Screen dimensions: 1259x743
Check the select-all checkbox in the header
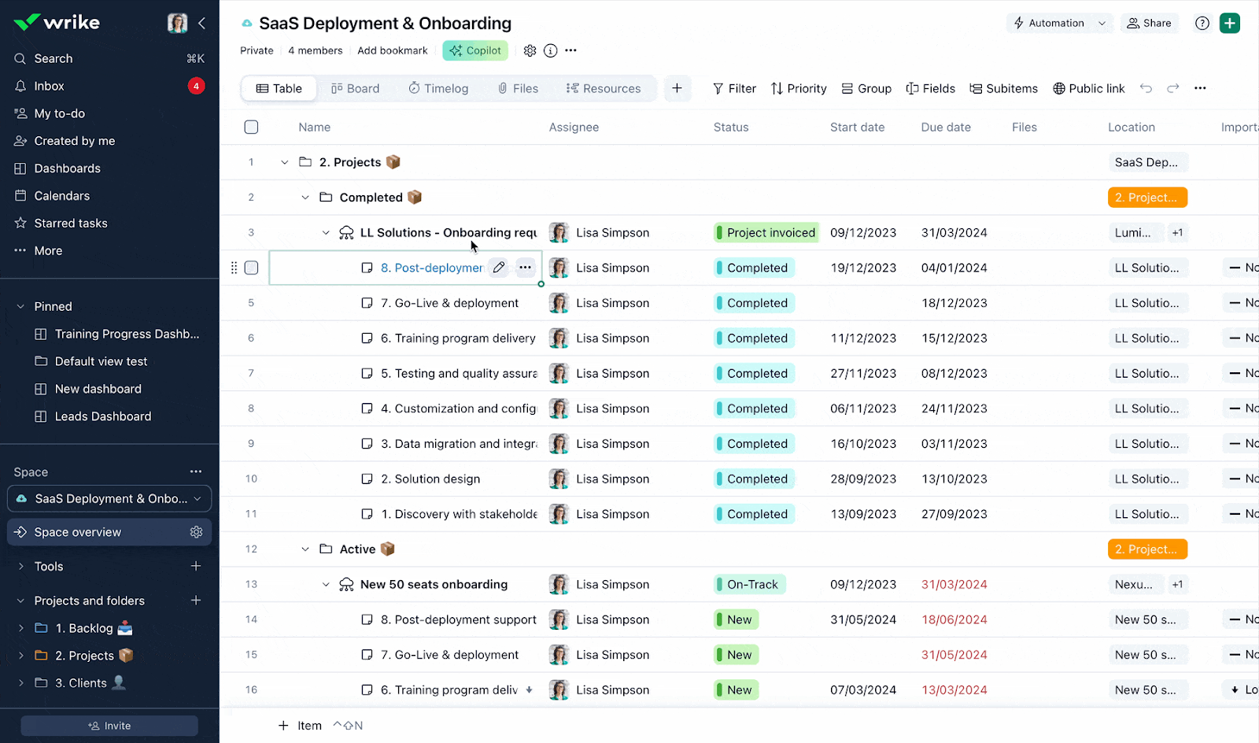click(251, 127)
